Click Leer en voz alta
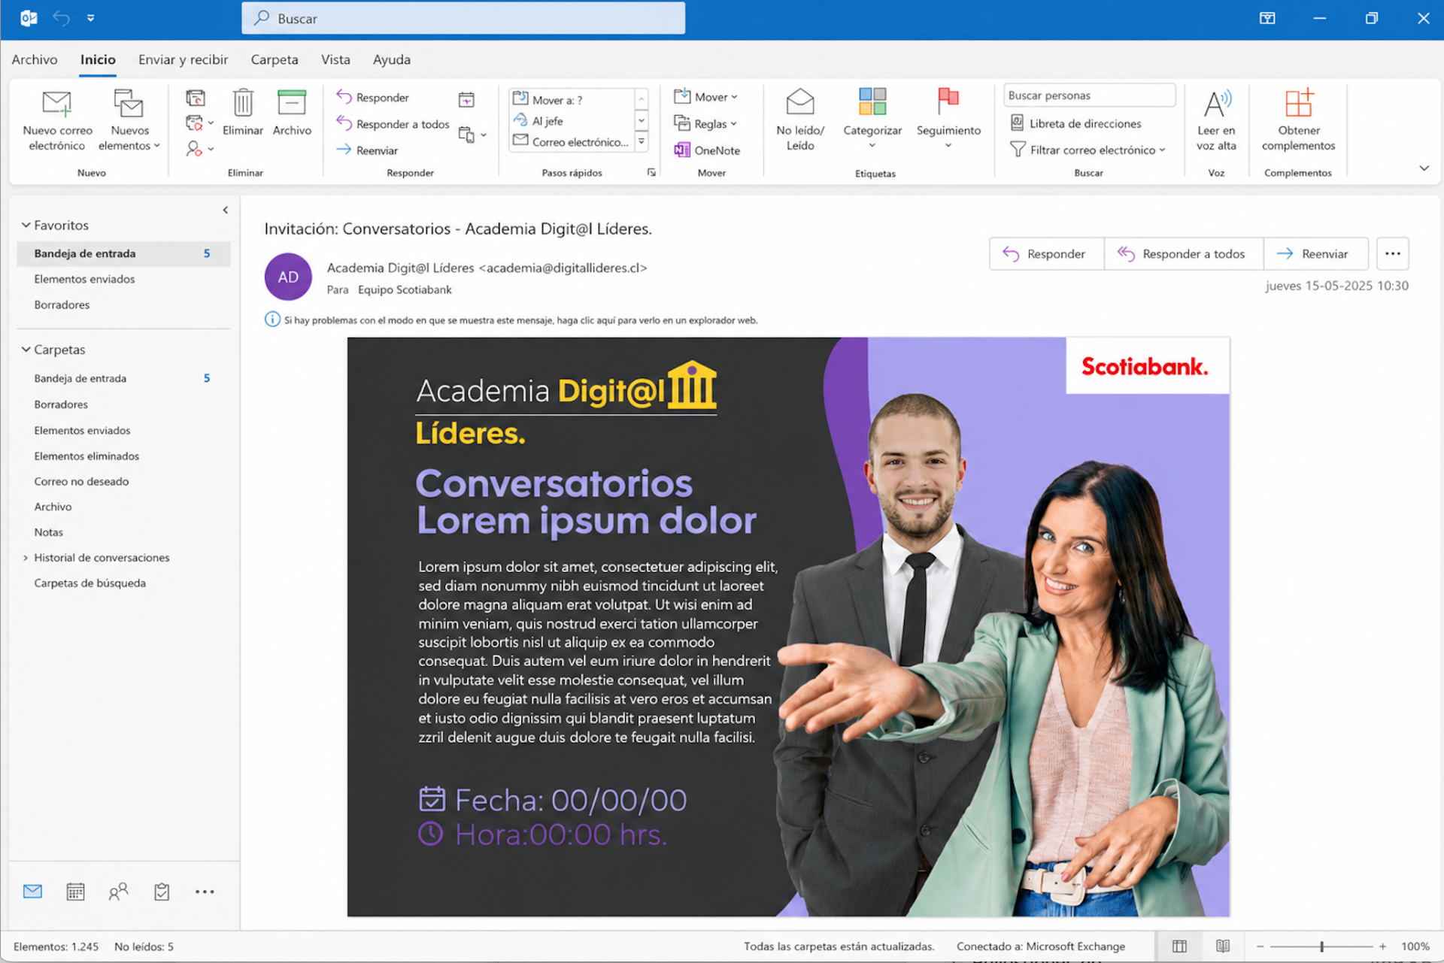 click(x=1216, y=121)
